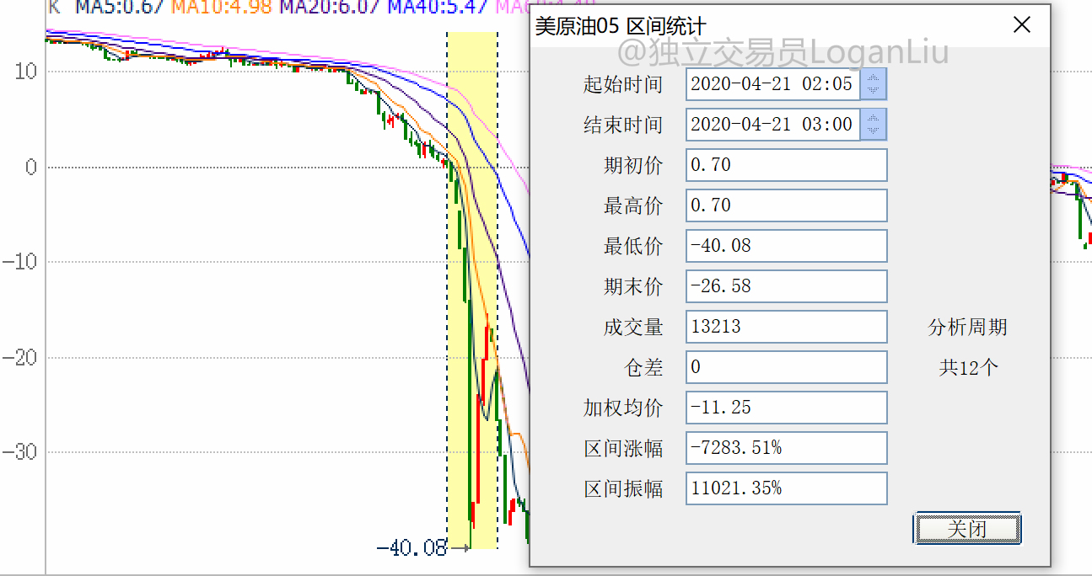The image size is (1092, 576).
Task: Click the MA20:6.07 indicator label
Action: [x=331, y=7]
